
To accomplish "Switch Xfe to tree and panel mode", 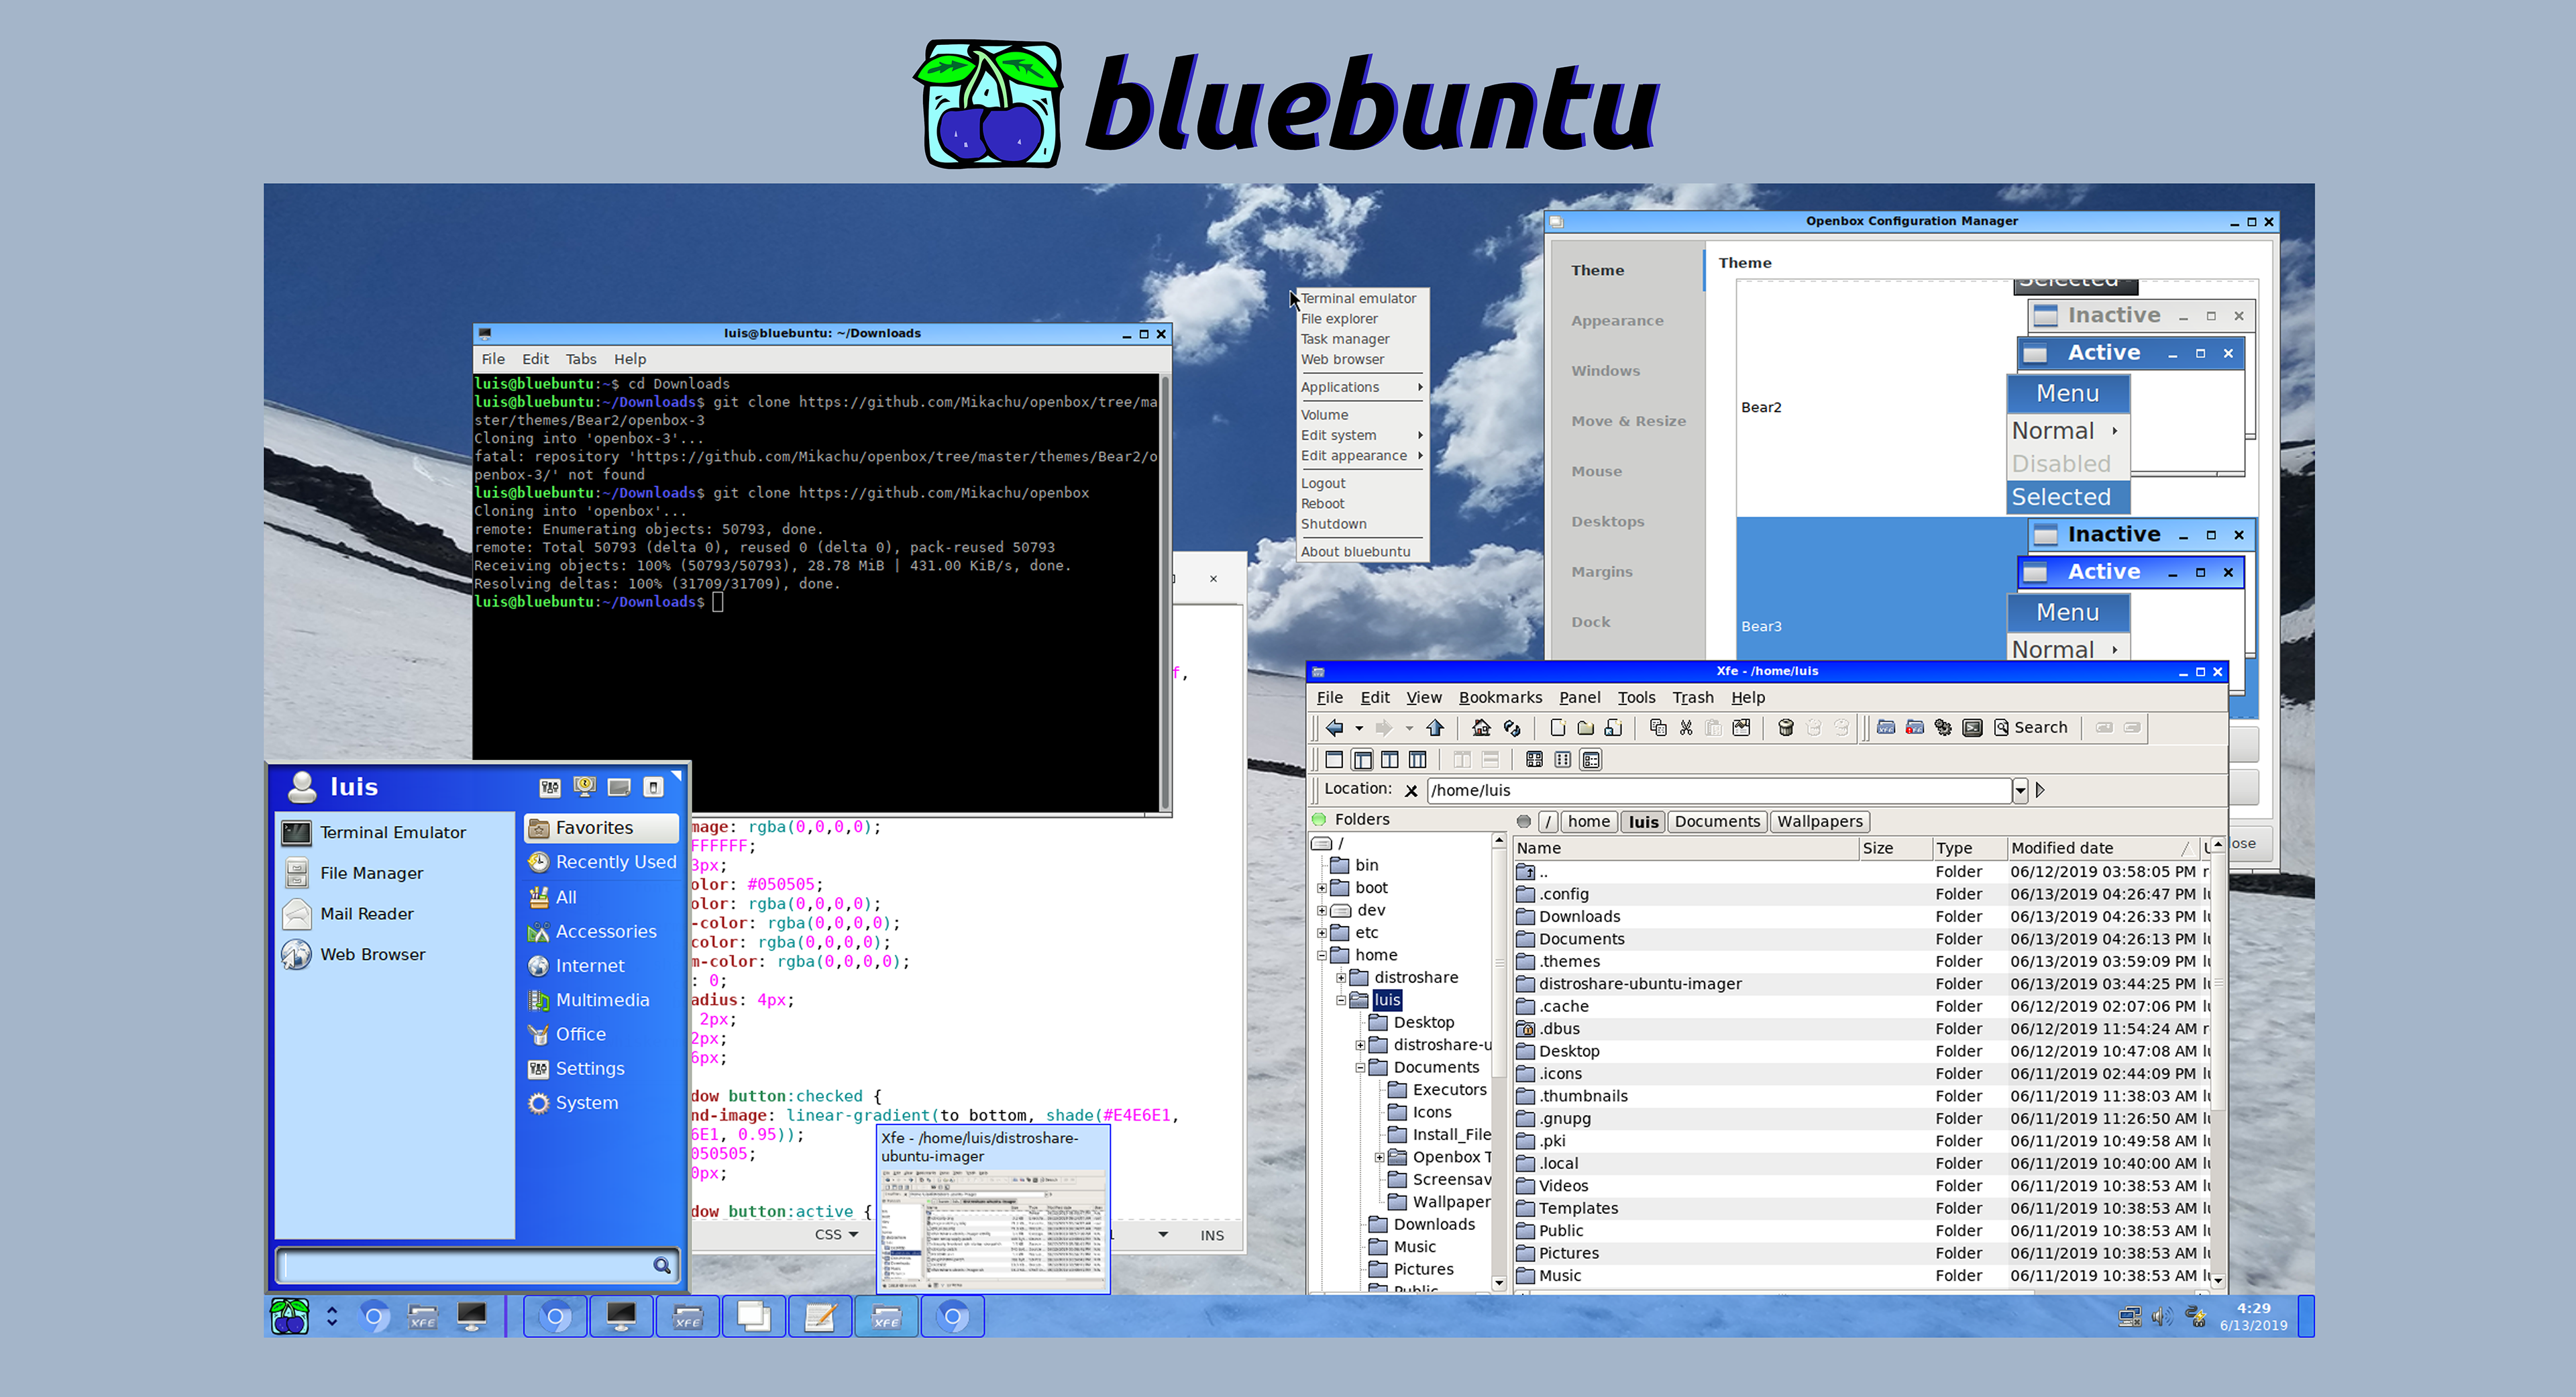I will [1362, 760].
